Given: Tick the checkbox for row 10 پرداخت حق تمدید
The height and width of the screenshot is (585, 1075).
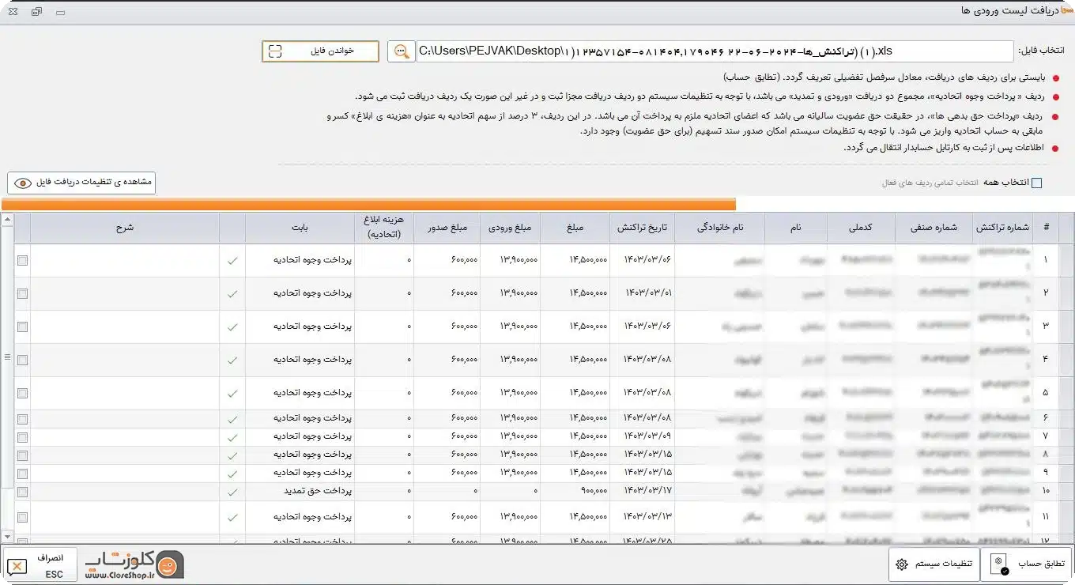Looking at the screenshot, I should [22, 492].
